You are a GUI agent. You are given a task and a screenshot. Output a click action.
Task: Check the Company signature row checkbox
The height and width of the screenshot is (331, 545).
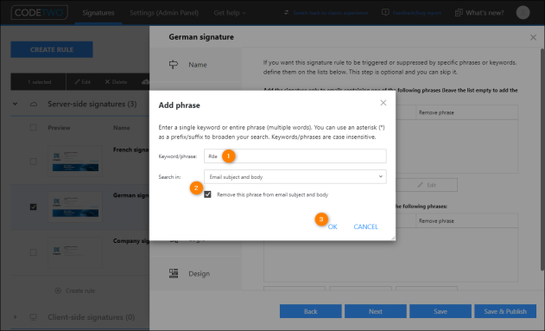coord(34,252)
